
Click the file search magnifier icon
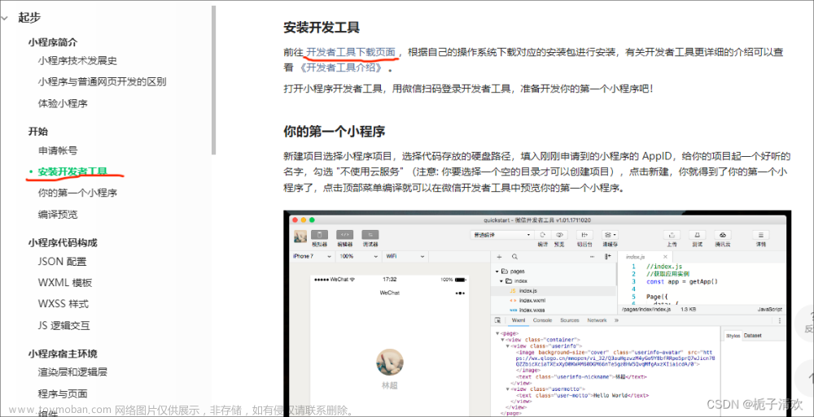[514, 256]
